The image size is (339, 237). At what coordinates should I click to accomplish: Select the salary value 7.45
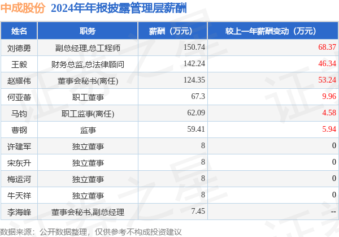(198, 212)
